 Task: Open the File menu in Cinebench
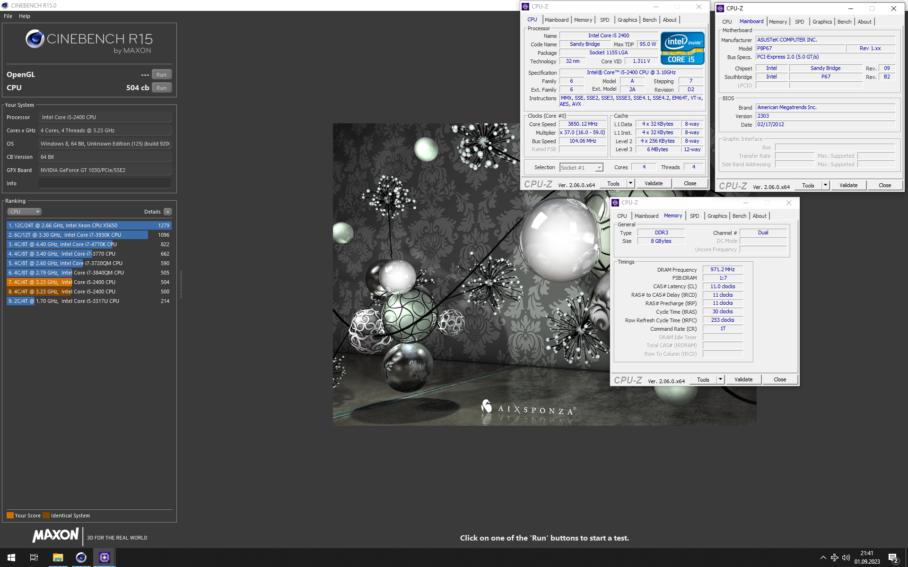[8, 16]
